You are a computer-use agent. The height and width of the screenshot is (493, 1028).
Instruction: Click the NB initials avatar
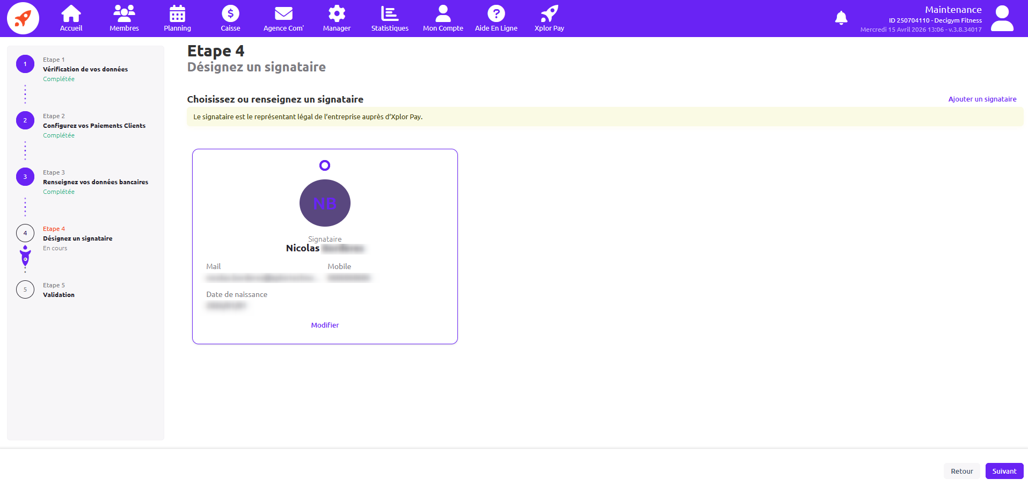(x=325, y=203)
